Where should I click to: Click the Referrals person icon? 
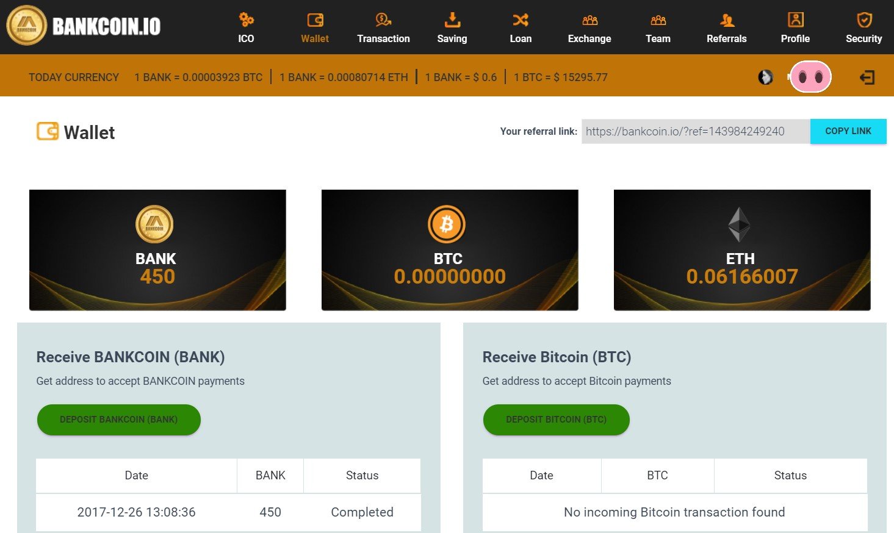pyautogui.click(x=727, y=20)
